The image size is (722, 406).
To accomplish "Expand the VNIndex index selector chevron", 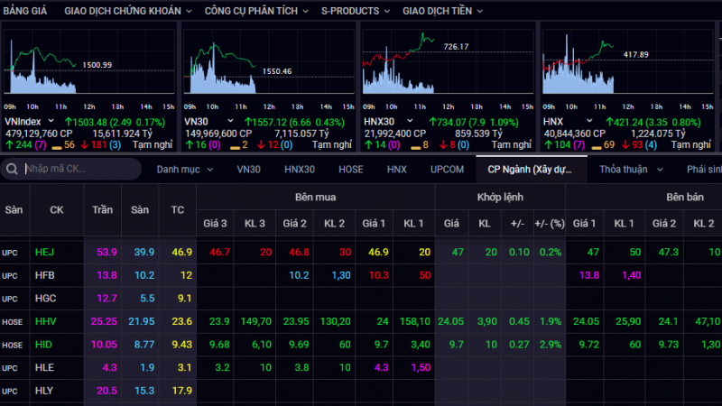I will [x=51, y=121].
